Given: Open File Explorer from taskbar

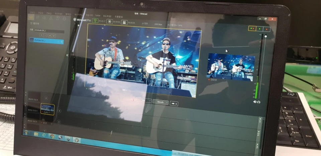Looking at the screenshot, I should click(x=36, y=134).
